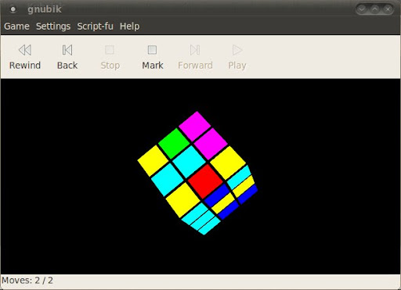Click the Moves: 2 / 2 status bar
Screen dimensions: 401x290
[x=200, y=281]
